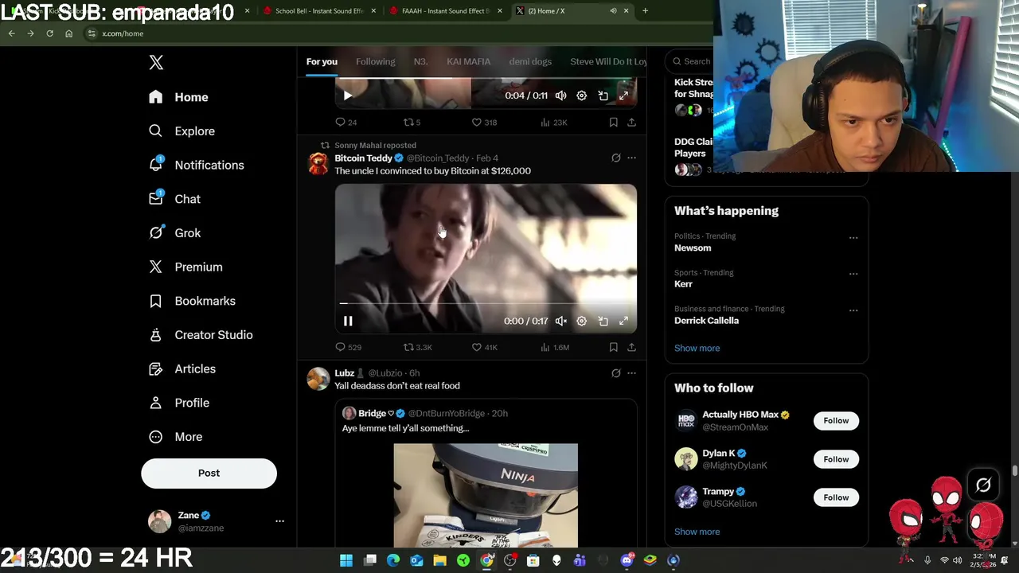
Task: Like the top post with 318 likes
Action: point(484,122)
